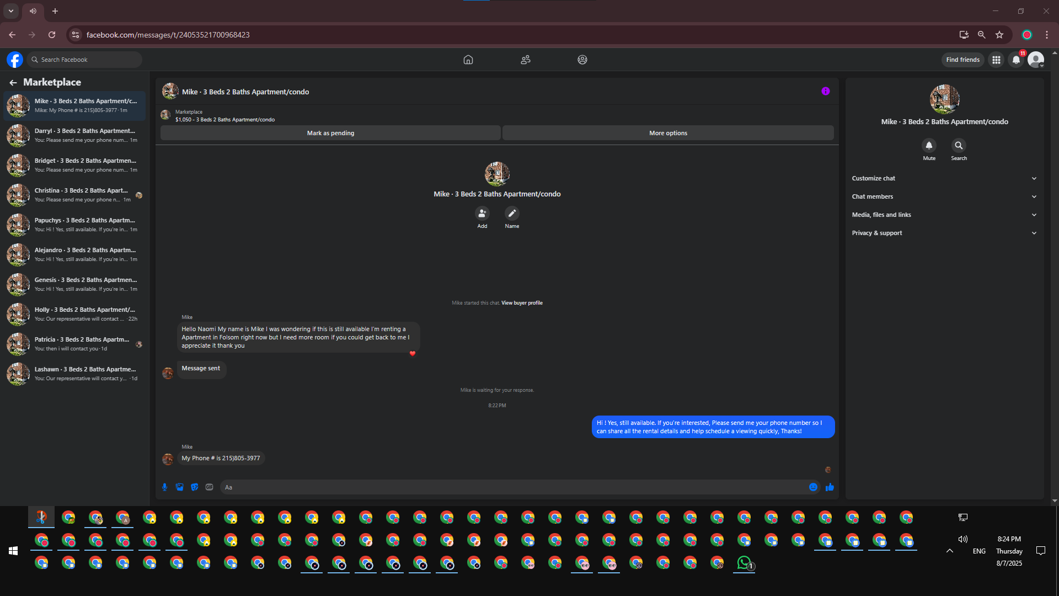Click the Find friends button
The height and width of the screenshot is (596, 1059).
click(962, 60)
